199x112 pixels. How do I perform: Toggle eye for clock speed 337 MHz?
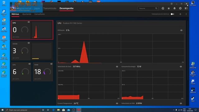click(117, 67)
